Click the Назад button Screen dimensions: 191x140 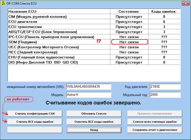pos(94,130)
